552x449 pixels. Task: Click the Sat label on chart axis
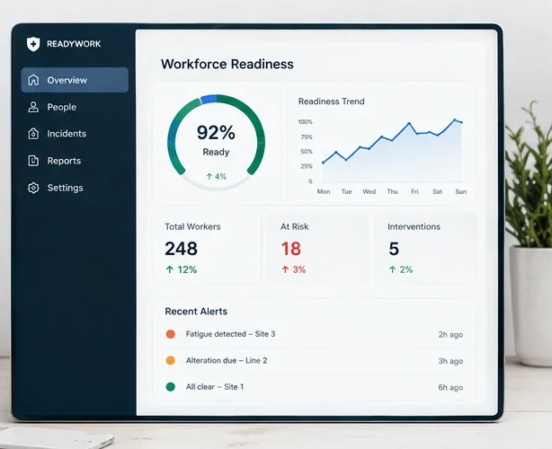pos(437,191)
